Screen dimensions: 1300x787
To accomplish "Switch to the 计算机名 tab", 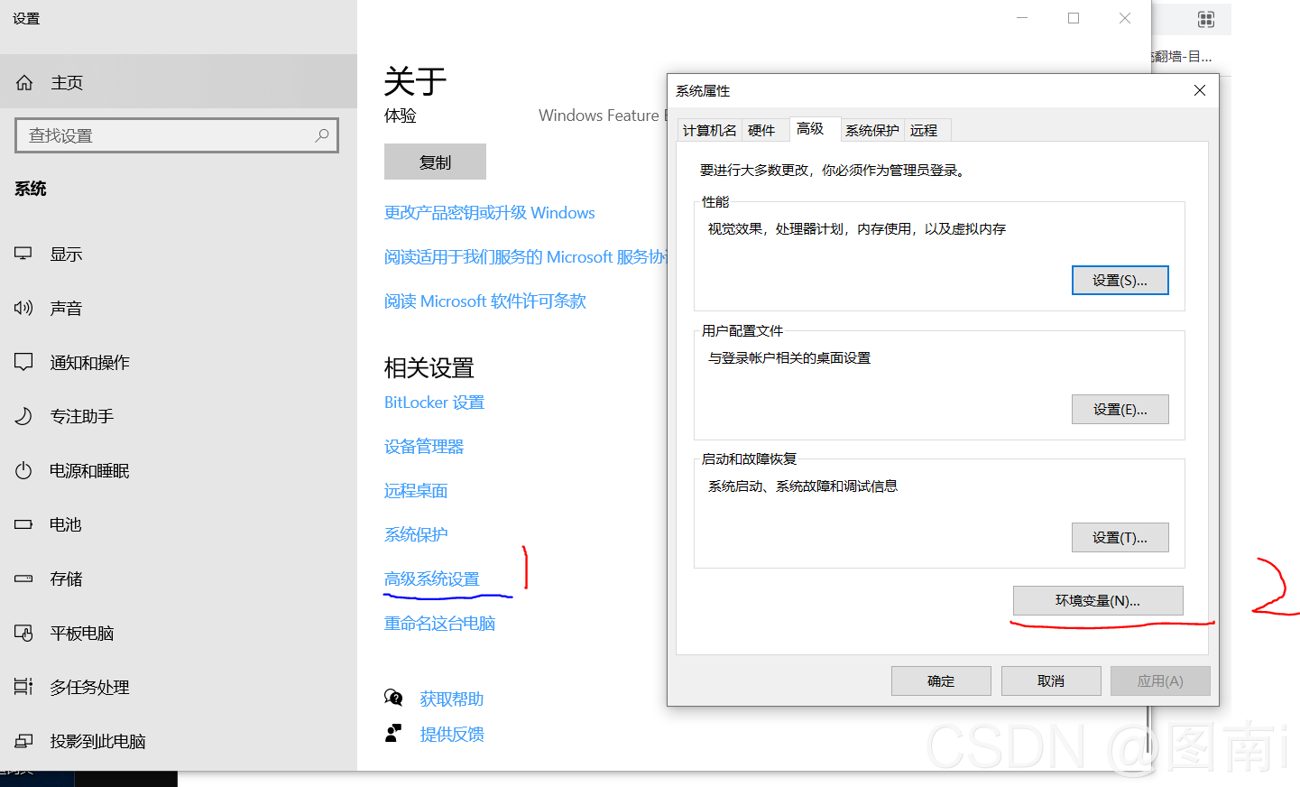I will (709, 131).
